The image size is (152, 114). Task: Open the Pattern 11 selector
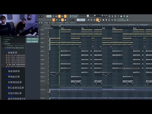pyautogui.click(x=81, y=20)
